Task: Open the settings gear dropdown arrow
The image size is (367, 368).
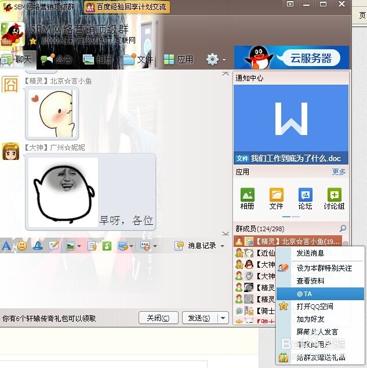Action: click(x=224, y=60)
